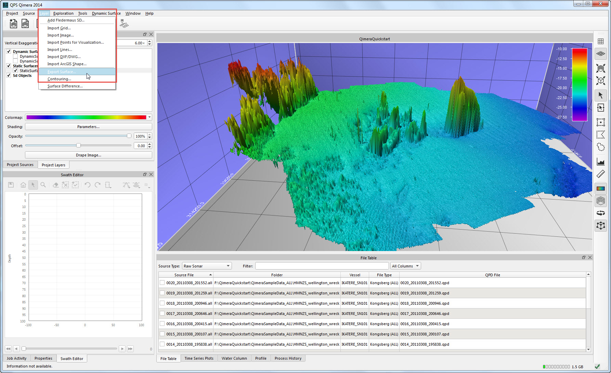Click the Swath Editor eraser icon
The image size is (611, 373).
pyautogui.click(x=55, y=185)
